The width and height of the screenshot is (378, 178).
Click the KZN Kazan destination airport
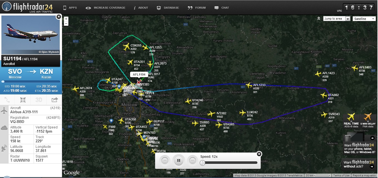(46, 73)
